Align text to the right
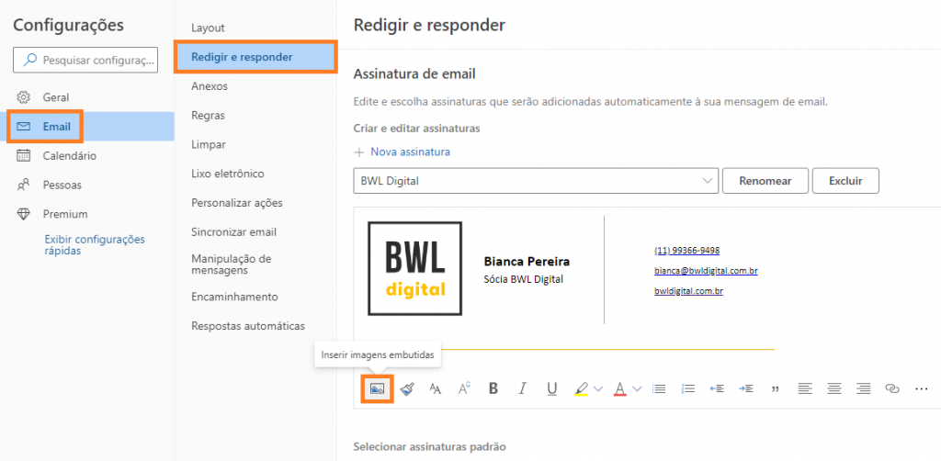 [x=863, y=388]
